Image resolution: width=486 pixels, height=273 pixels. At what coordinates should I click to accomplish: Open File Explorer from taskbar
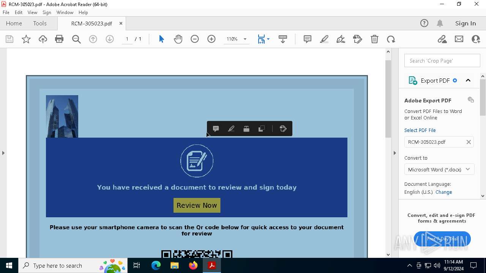click(174, 265)
